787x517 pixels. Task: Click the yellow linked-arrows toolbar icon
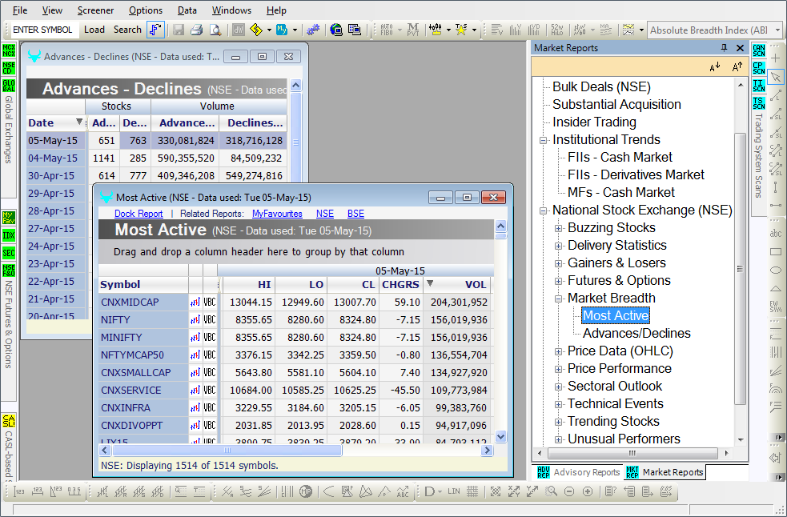[x=256, y=30]
